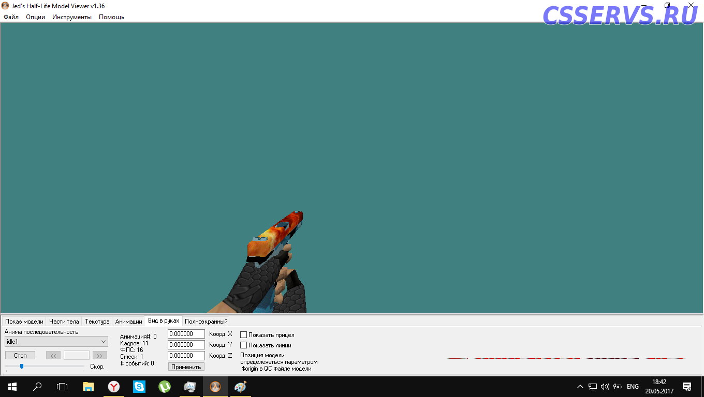Click the frame number field between arrows
704x397 pixels.
click(x=77, y=356)
